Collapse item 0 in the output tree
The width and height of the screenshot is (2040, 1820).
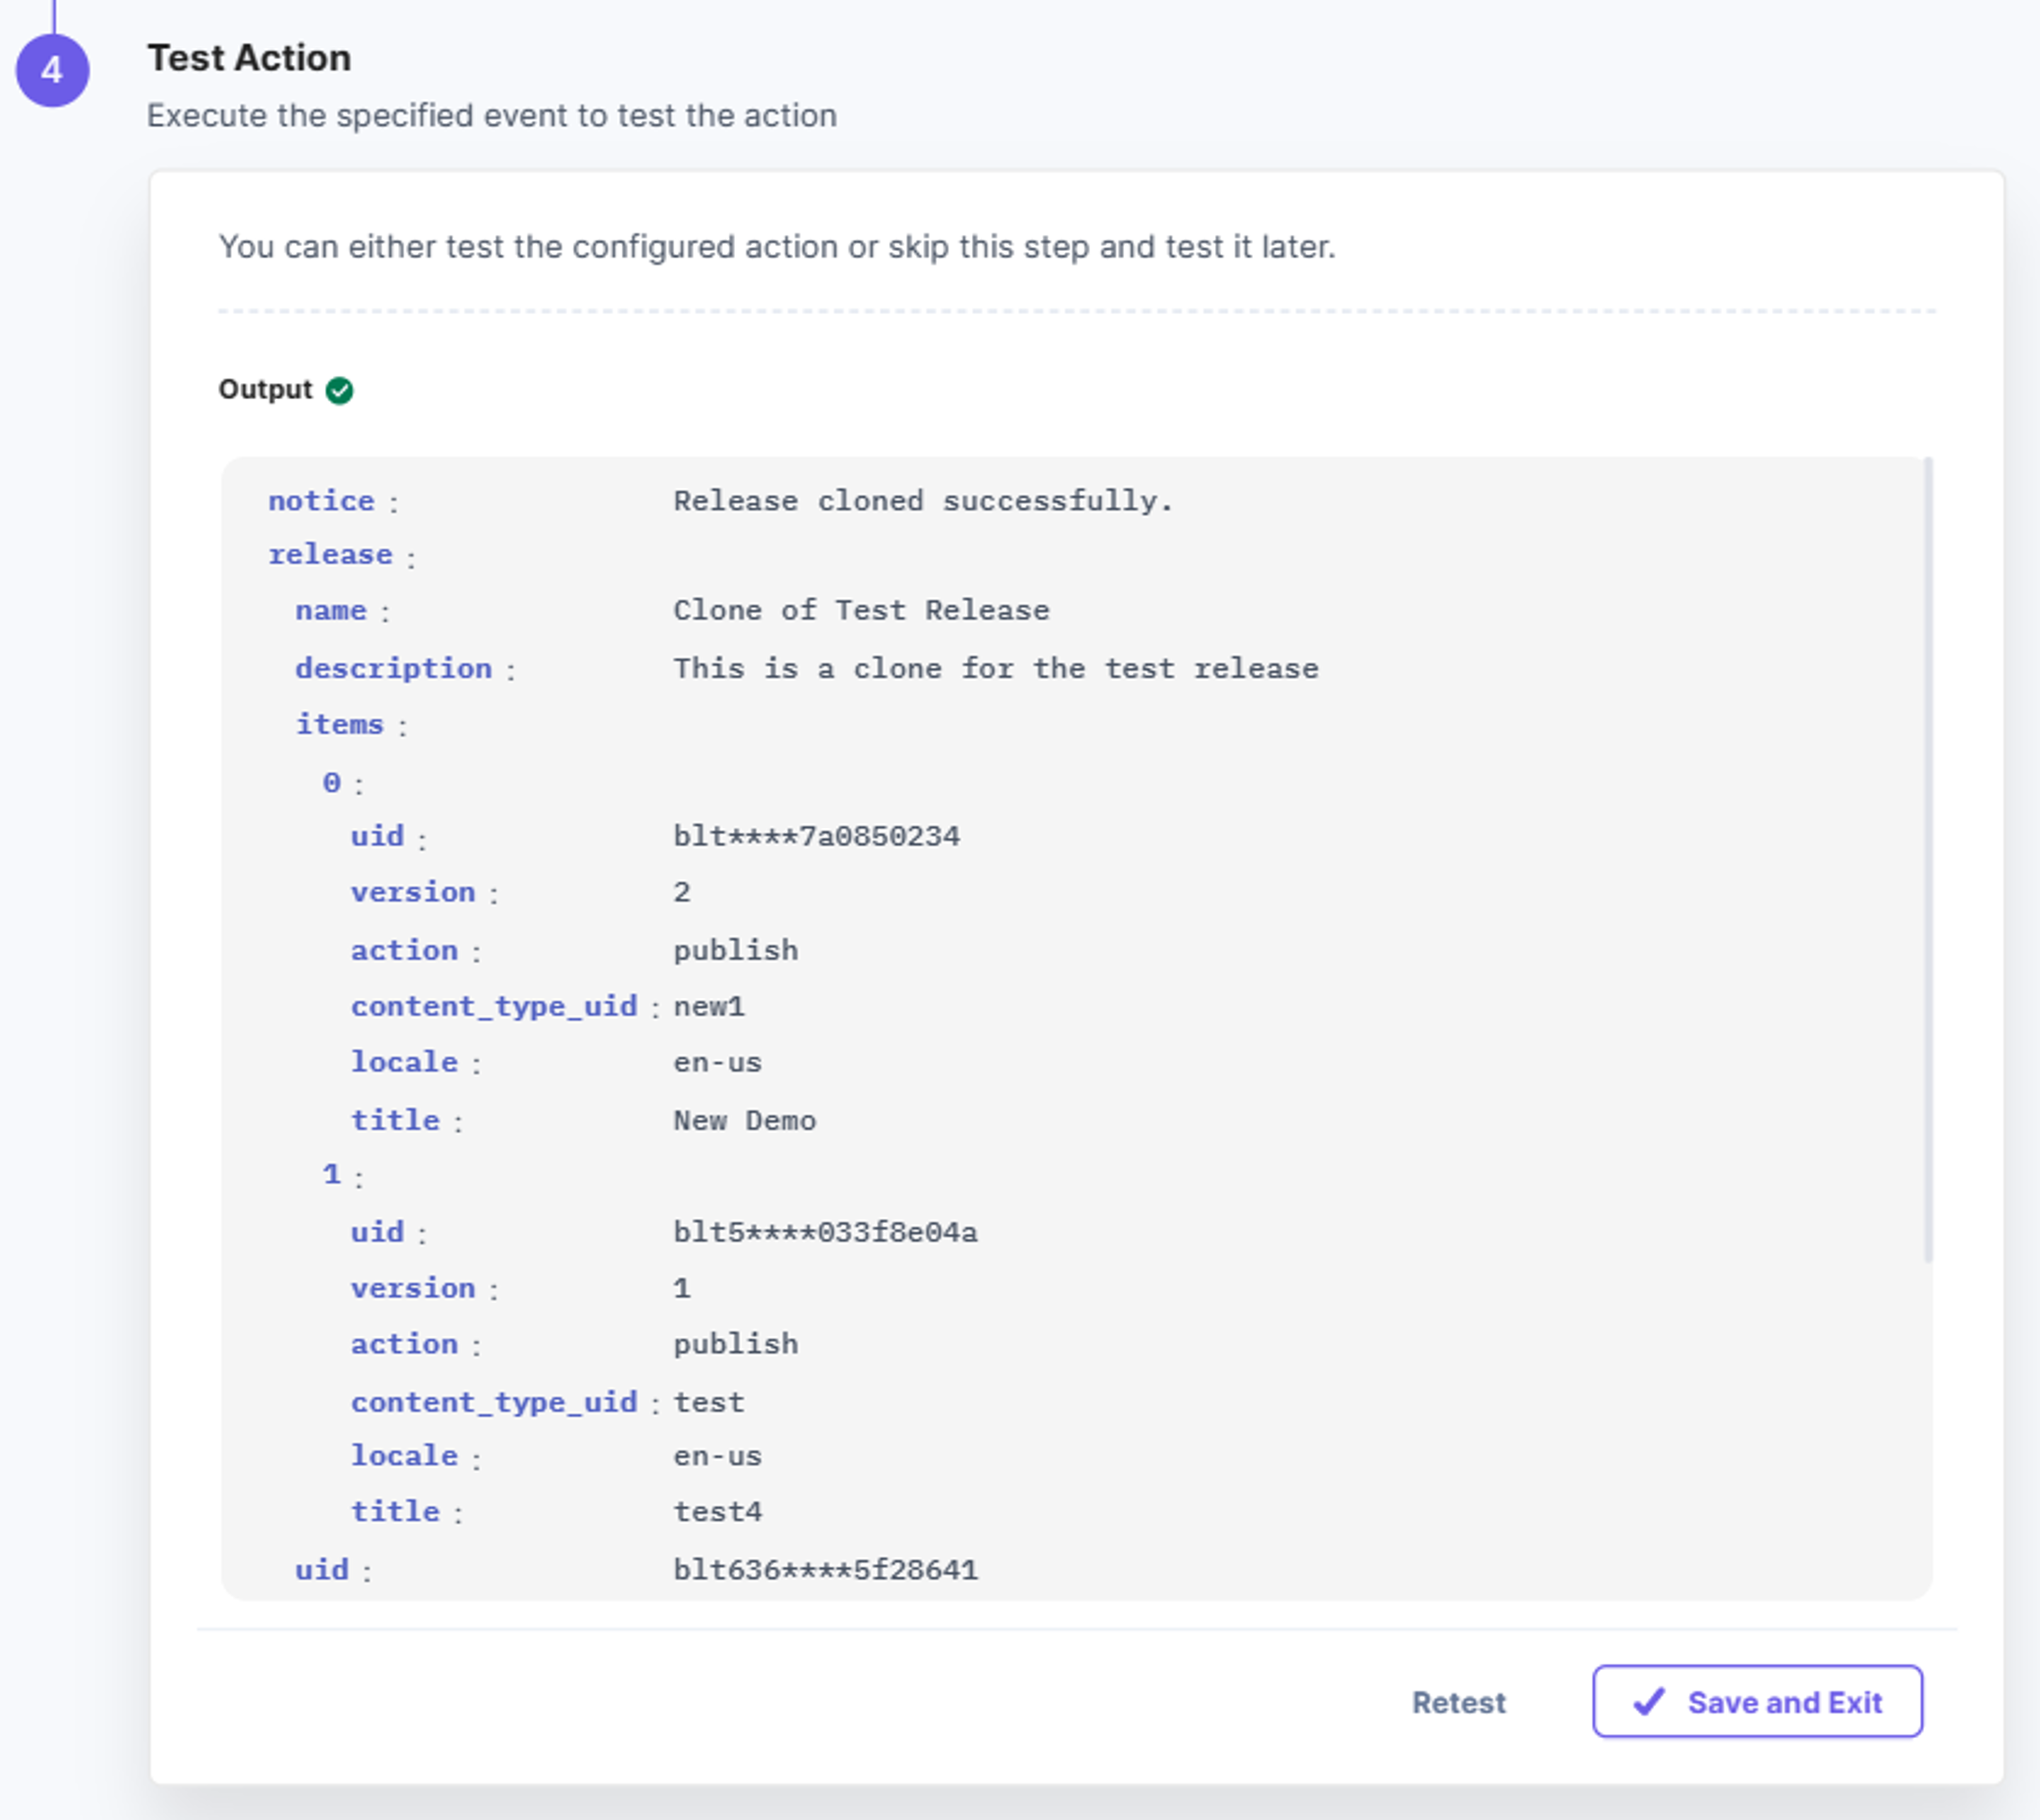pyautogui.click(x=331, y=783)
